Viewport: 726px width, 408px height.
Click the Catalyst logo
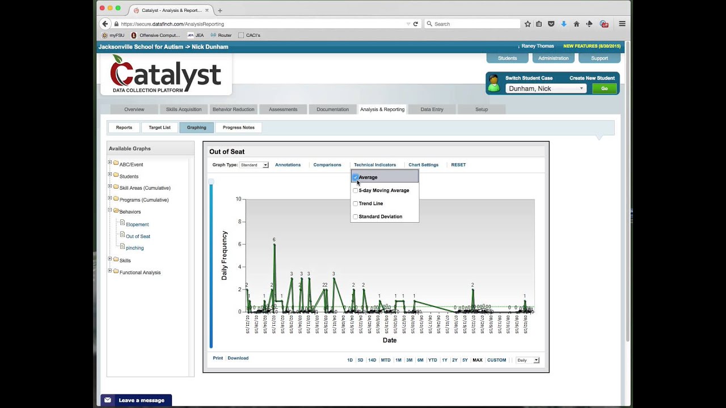[166, 74]
